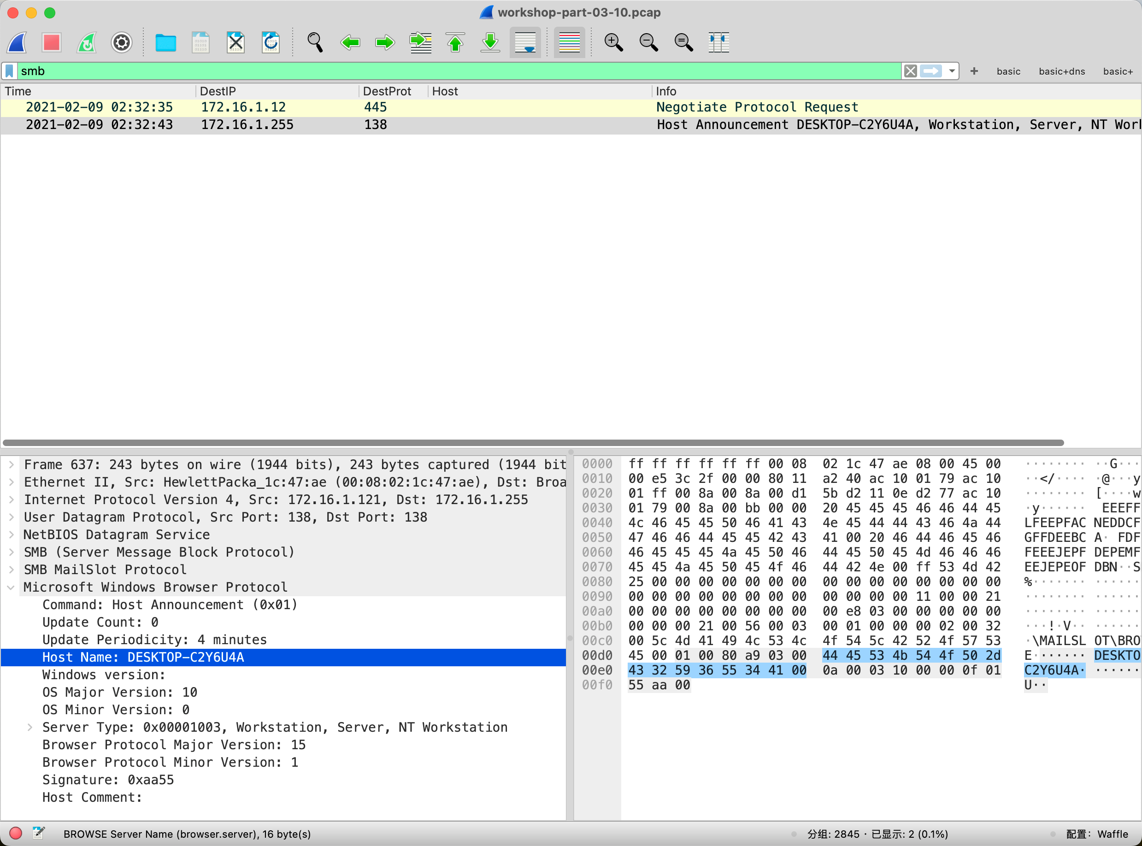Apply the basic filter button

point(1008,72)
